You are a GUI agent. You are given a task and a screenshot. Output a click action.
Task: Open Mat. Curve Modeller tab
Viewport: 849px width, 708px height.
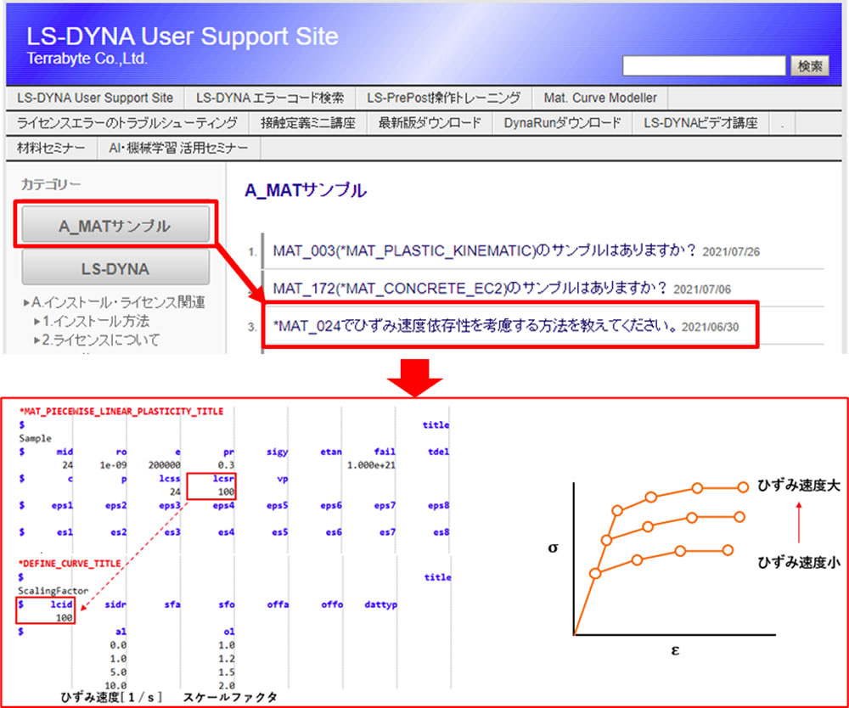tap(600, 98)
